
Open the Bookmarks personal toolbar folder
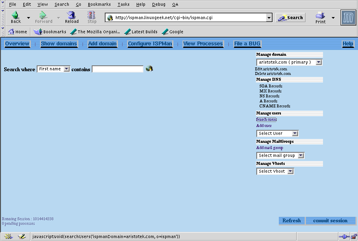click(50, 32)
